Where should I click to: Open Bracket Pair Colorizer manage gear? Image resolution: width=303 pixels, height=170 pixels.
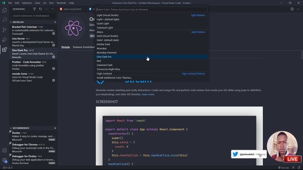pyautogui.click(x=53, y=34)
